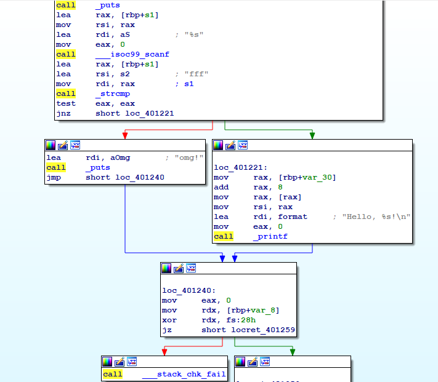Click loc_401221 in the jnz instruction
This screenshot has height=382, width=438.
150,113
